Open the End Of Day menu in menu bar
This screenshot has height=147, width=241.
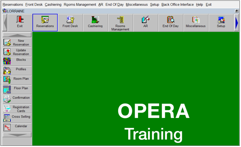pos(114,5)
